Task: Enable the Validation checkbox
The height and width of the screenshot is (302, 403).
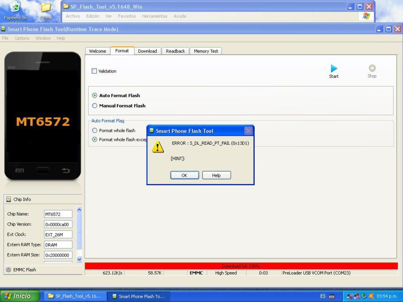Action: [x=94, y=71]
